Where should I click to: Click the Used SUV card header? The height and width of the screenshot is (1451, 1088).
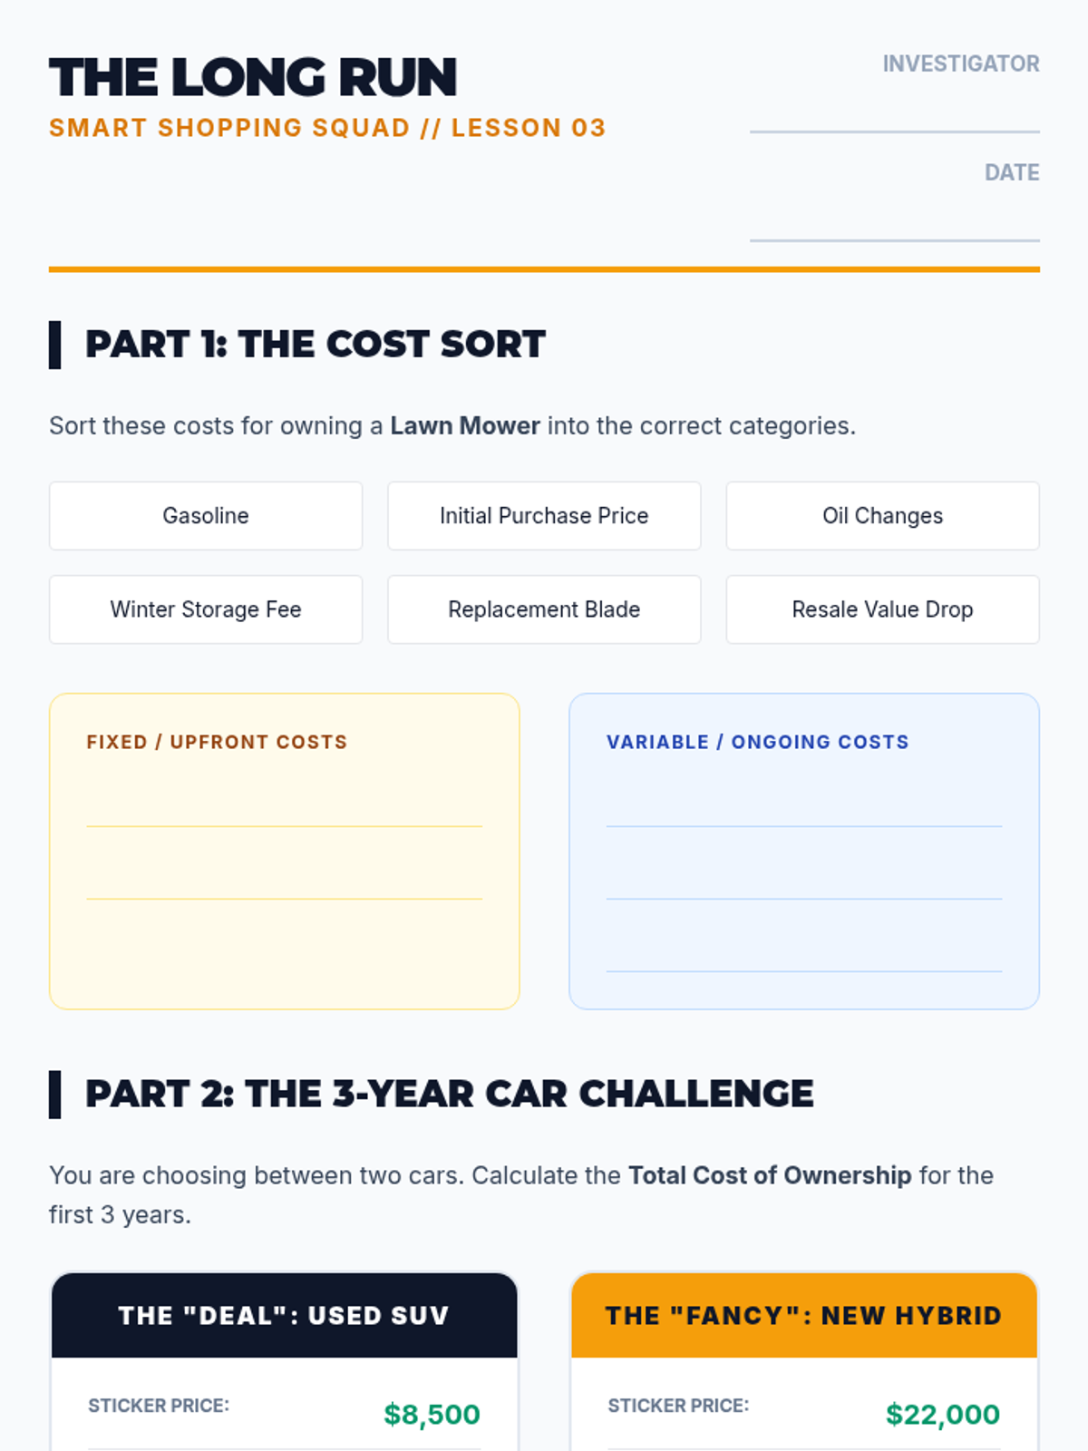[x=284, y=1315]
